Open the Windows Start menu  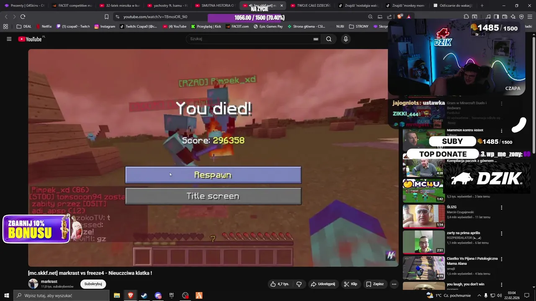(6, 296)
